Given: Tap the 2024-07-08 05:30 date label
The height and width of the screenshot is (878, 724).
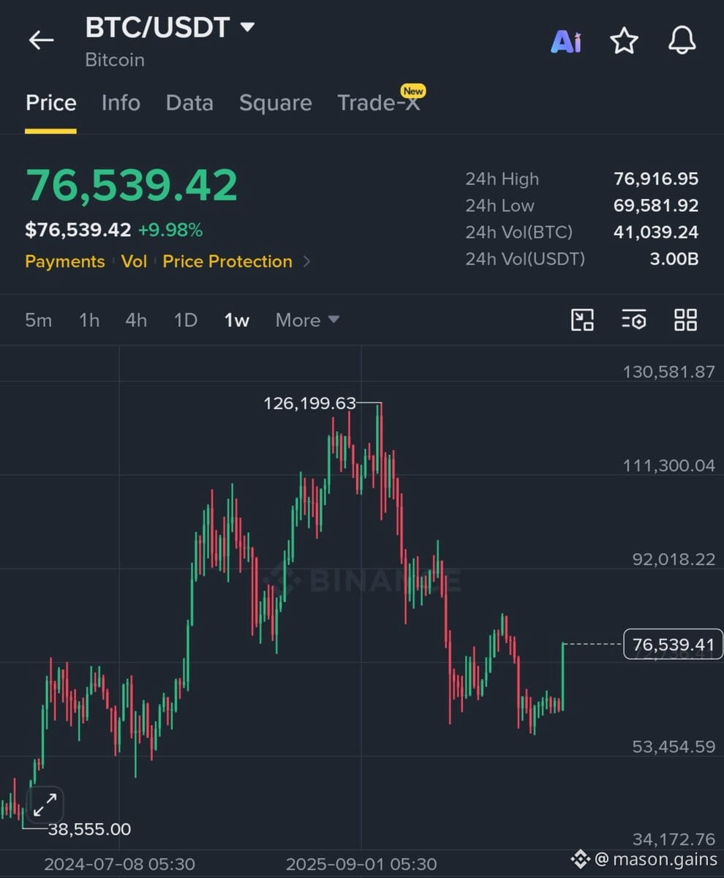Looking at the screenshot, I should [119, 864].
